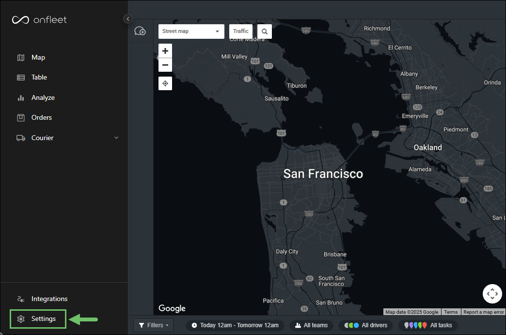Image resolution: width=506 pixels, height=335 pixels.
Task: Click the funnel icon in Filters
Action: pyautogui.click(x=142, y=325)
